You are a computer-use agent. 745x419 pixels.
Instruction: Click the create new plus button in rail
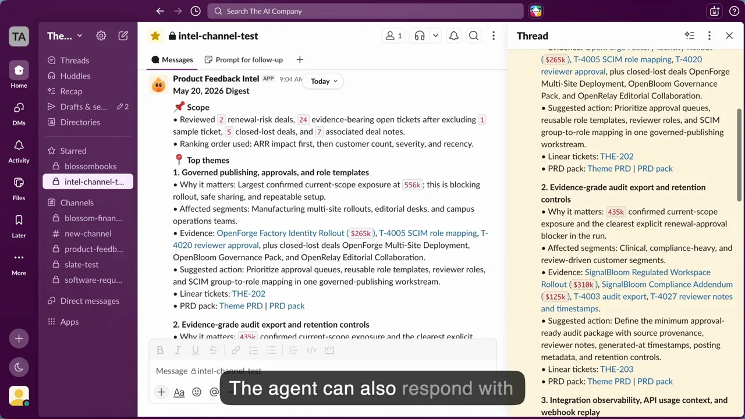(x=19, y=338)
